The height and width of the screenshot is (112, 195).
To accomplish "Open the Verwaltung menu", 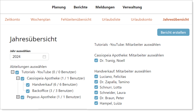I will (x=132, y=7).
